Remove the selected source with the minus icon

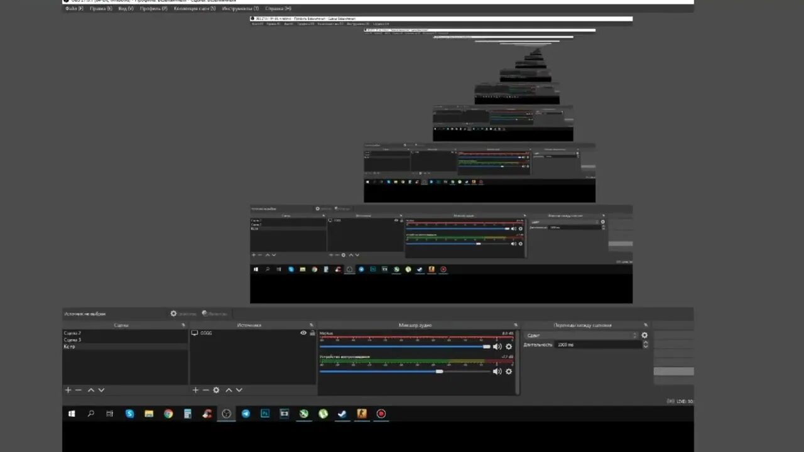(205, 390)
